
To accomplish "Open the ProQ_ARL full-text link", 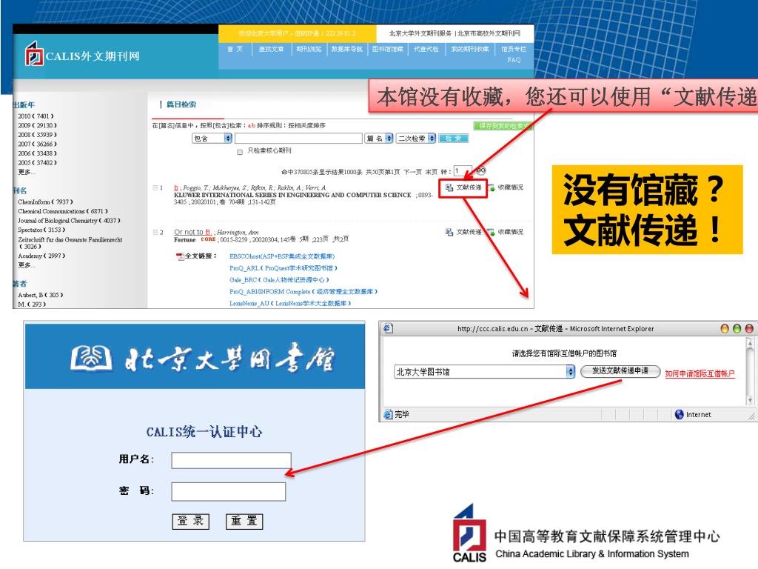I will click(284, 268).
